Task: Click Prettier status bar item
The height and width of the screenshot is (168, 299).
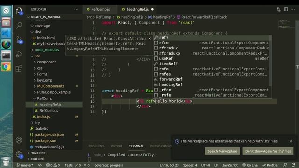Action: [x=271, y=165]
